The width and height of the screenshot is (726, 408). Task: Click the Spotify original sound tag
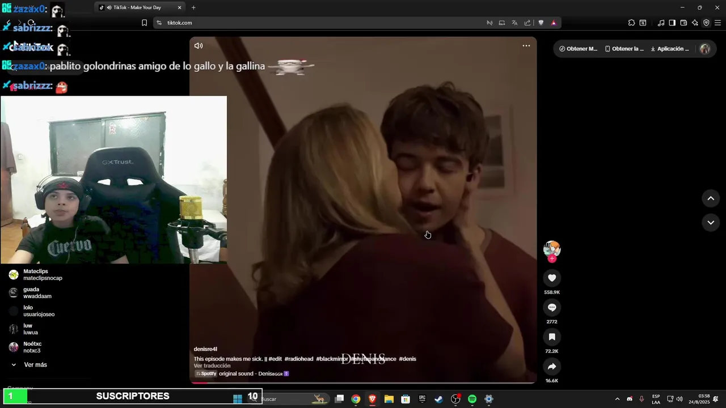242,374
